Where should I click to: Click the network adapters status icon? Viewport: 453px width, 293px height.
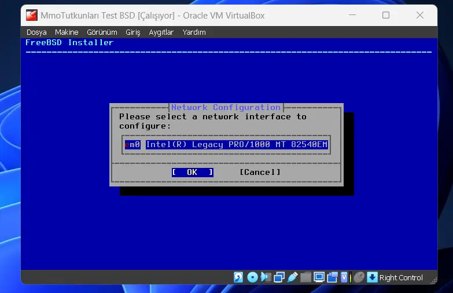[279, 277]
